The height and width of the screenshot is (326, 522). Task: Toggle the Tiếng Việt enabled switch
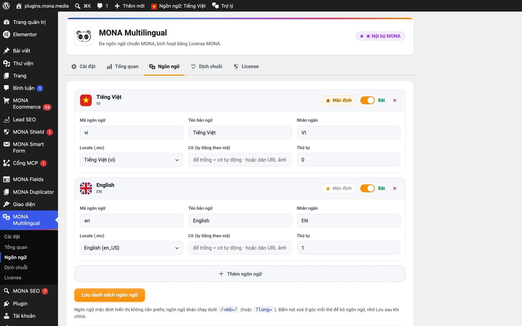click(367, 100)
